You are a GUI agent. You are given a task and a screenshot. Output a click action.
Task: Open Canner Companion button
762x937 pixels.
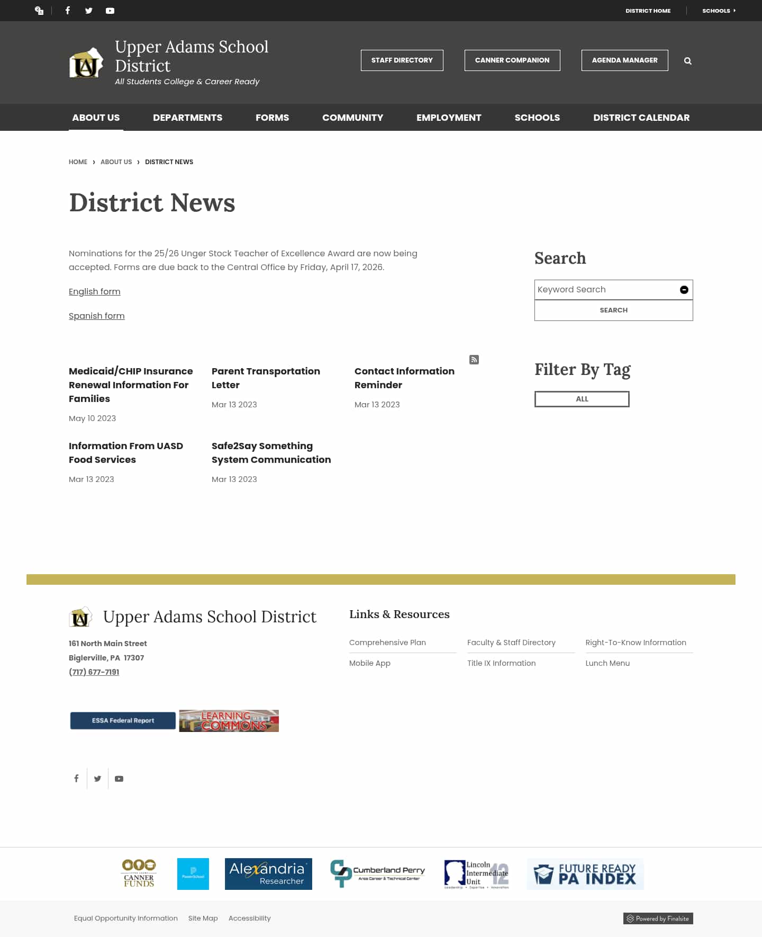(512, 60)
